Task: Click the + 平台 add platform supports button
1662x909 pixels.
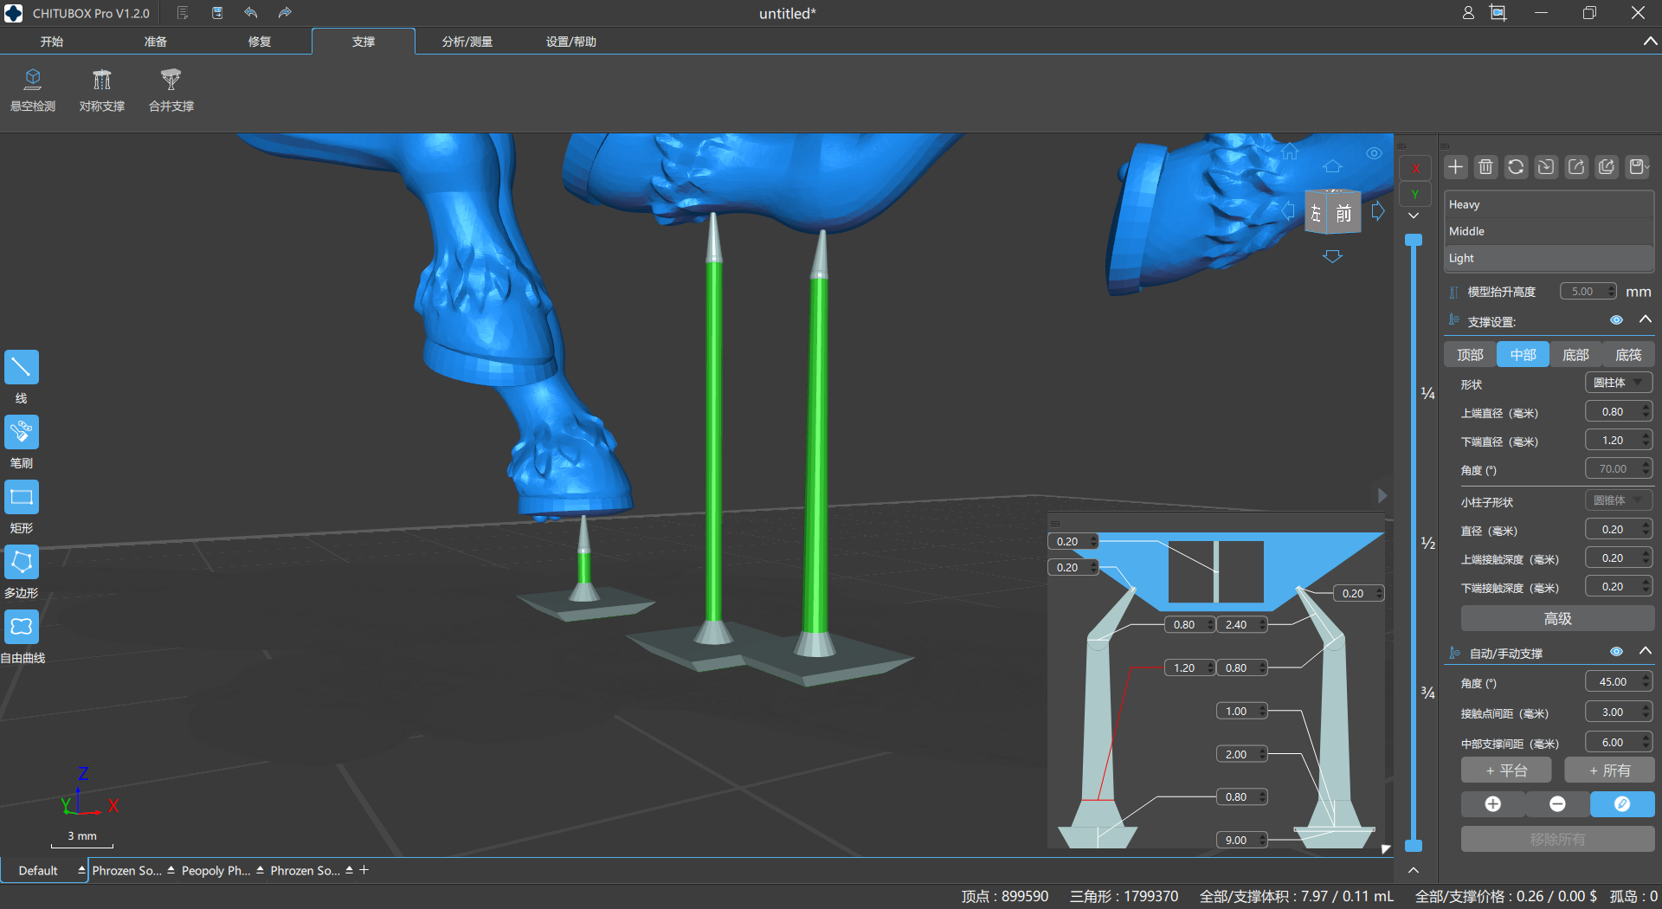Action: [x=1506, y=770]
